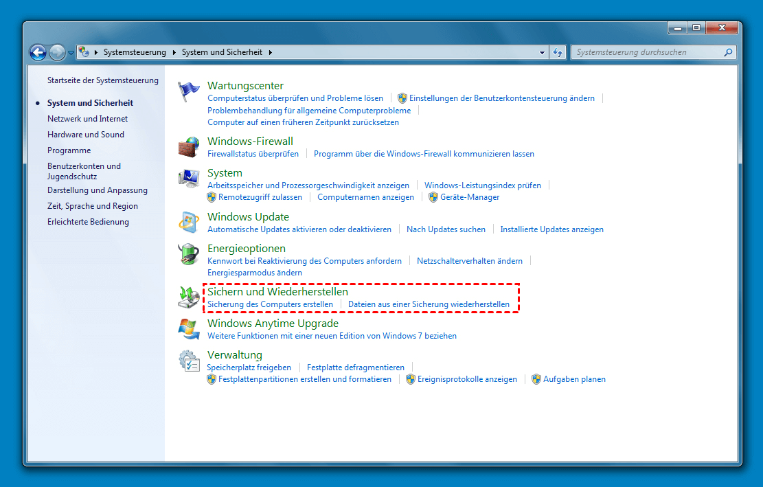Click Nach Updates suchen link
The height and width of the screenshot is (487, 763).
pos(446,229)
